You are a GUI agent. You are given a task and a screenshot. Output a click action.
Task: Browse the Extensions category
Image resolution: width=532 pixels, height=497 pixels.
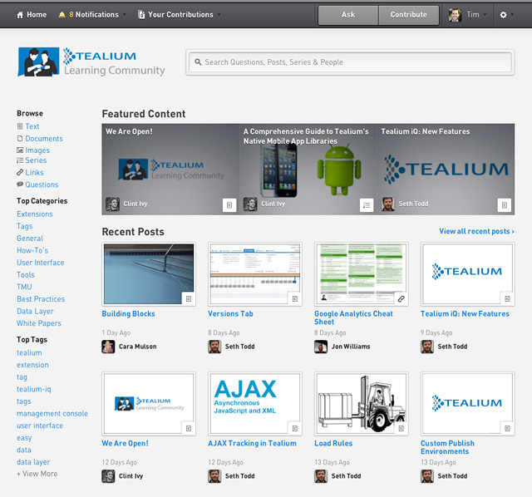coord(35,214)
